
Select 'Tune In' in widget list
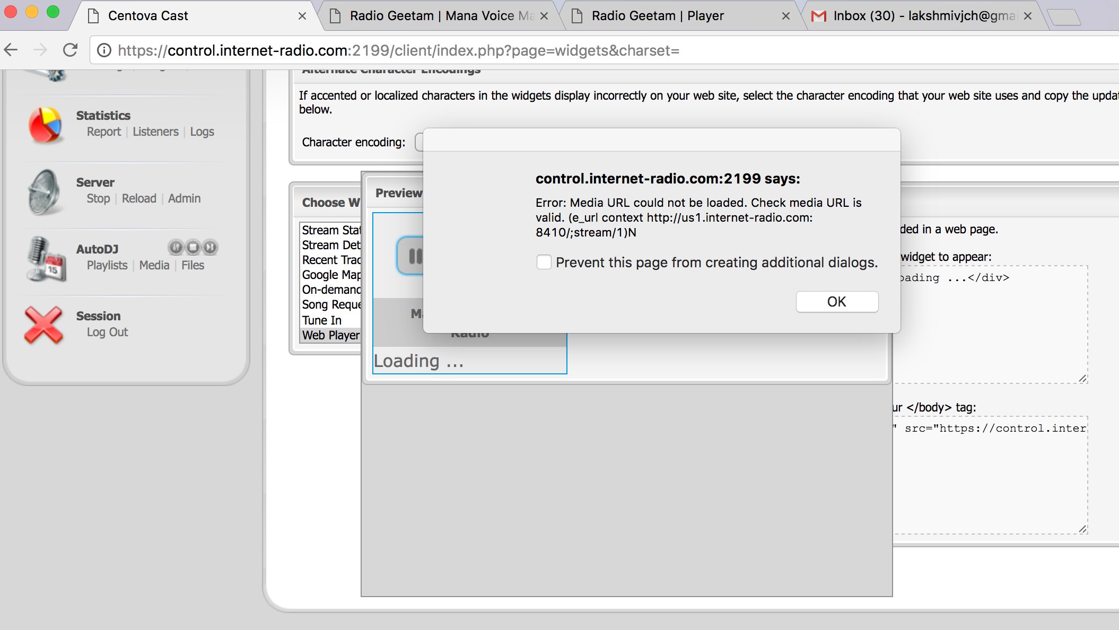pyautogui.click(x=322, y=320)
